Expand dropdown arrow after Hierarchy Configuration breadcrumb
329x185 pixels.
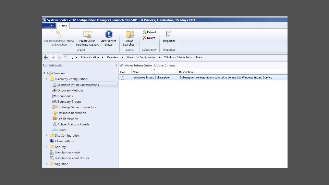coord(160,57)
